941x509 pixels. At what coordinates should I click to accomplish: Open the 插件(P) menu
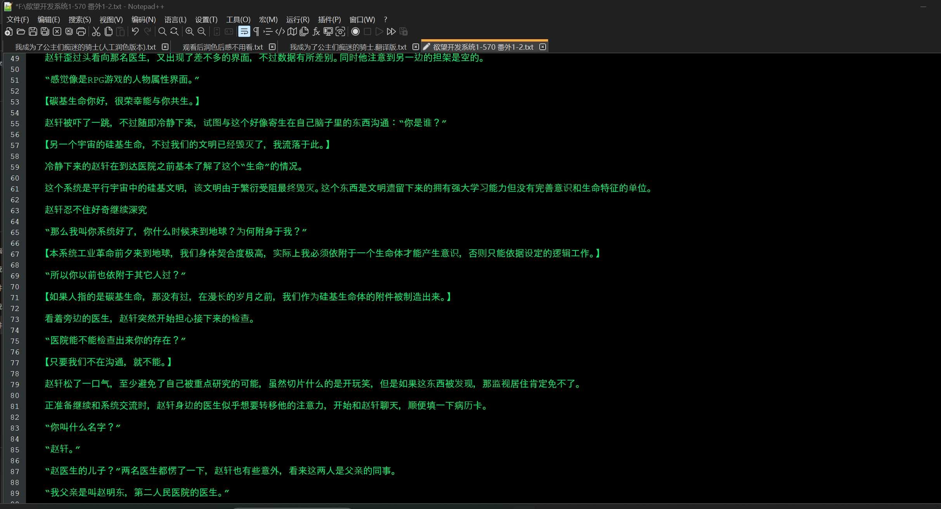329,19
